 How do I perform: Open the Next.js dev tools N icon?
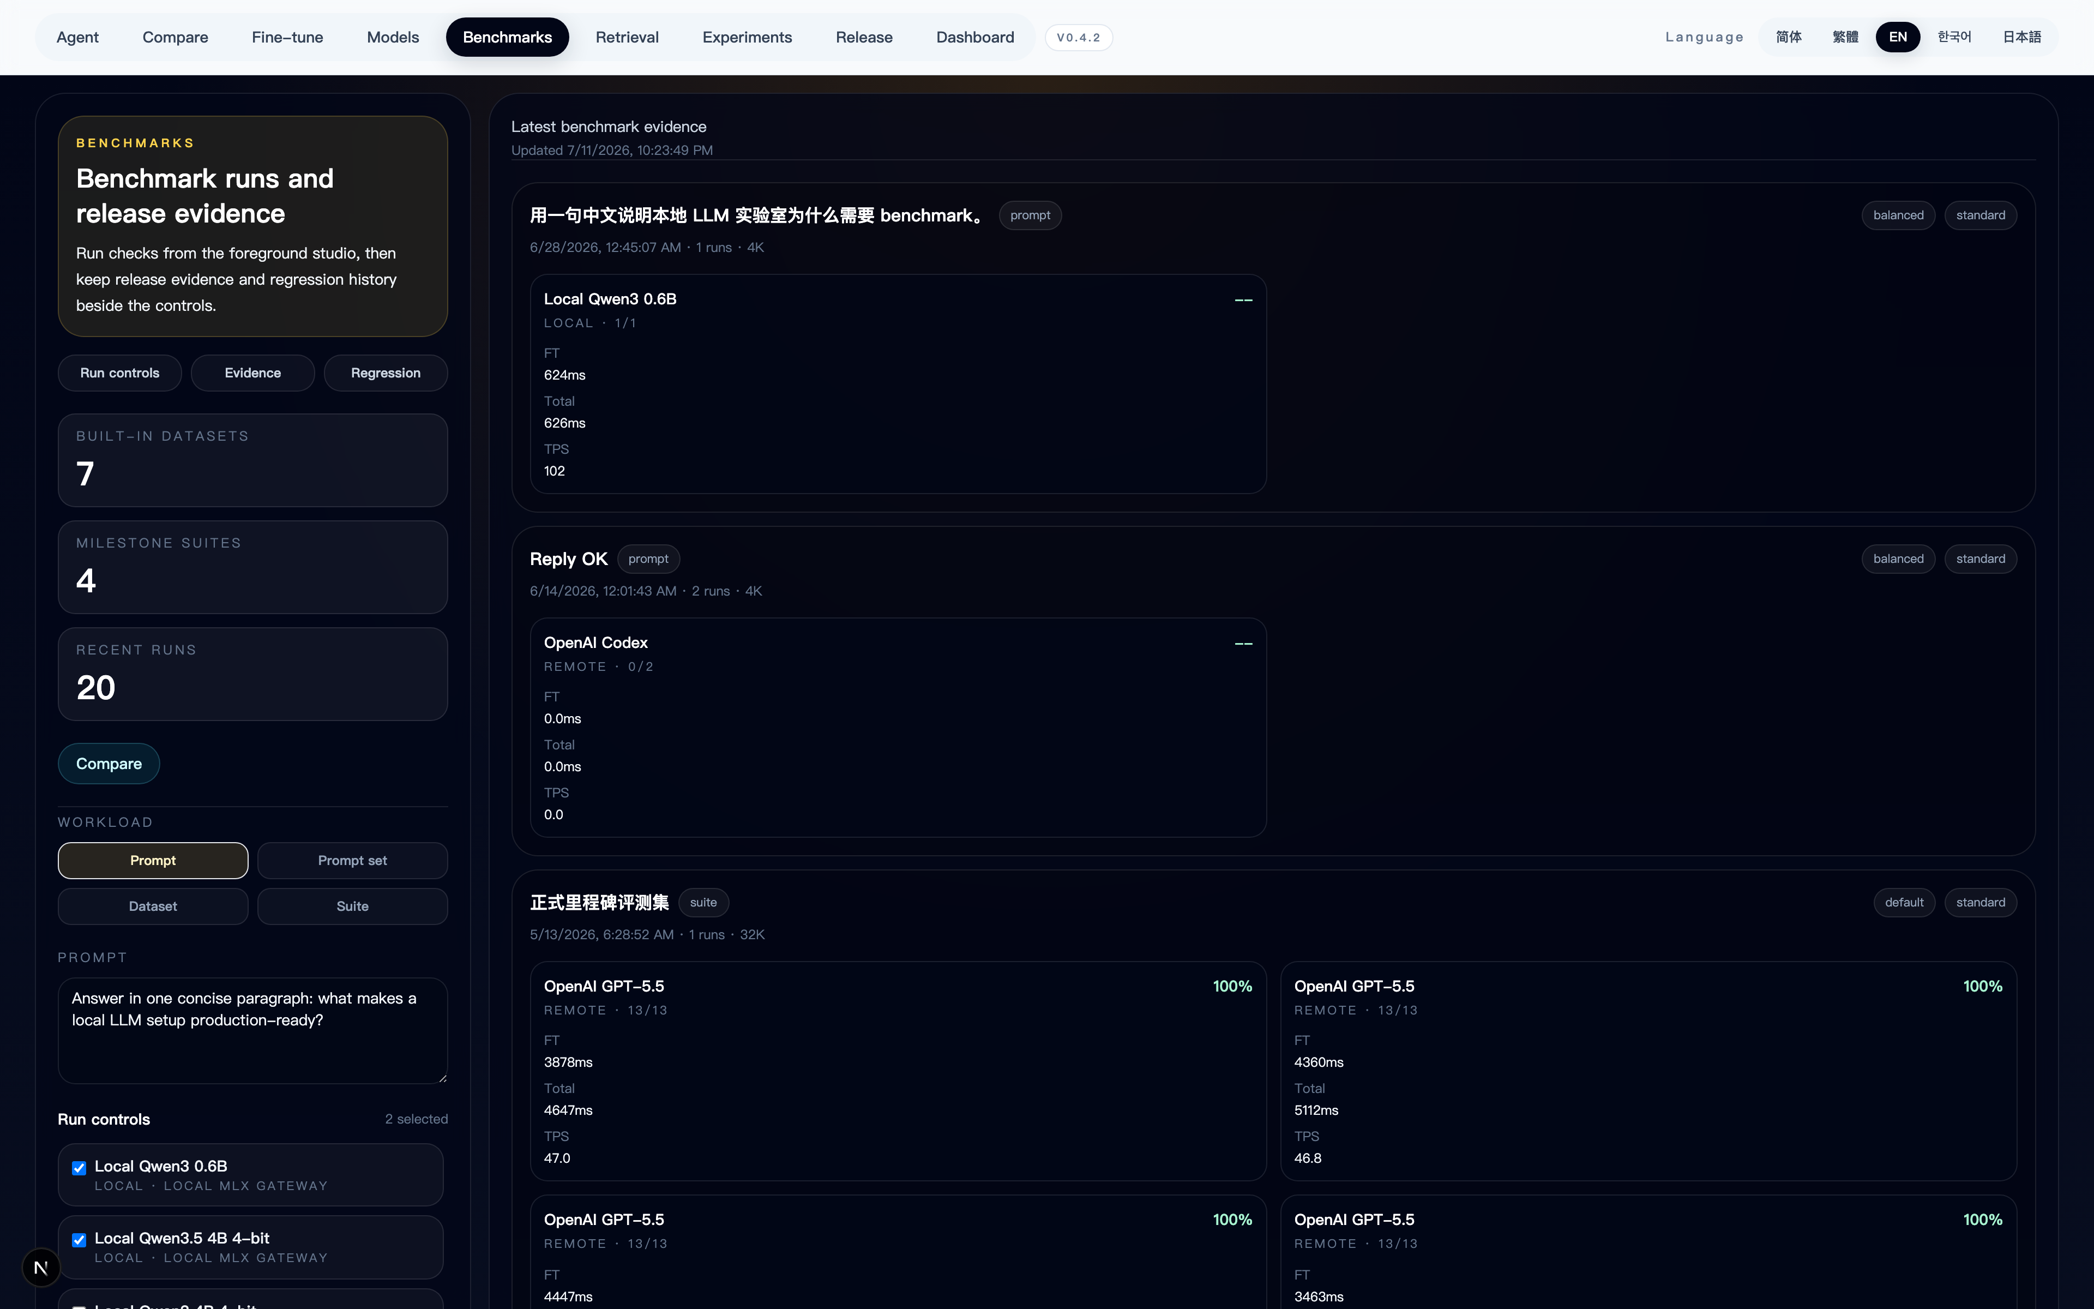pos(41,1268)
